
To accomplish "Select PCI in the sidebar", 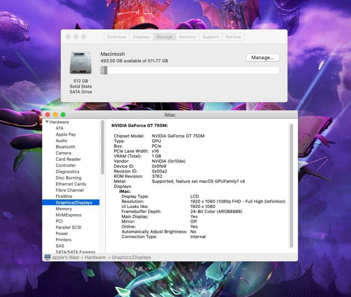I will point(59,221).
